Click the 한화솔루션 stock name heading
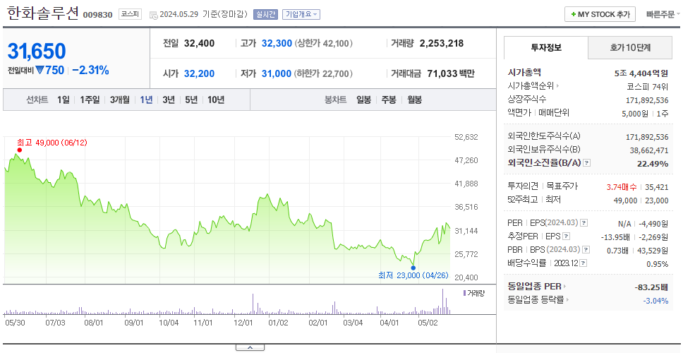 coord(42,13)
